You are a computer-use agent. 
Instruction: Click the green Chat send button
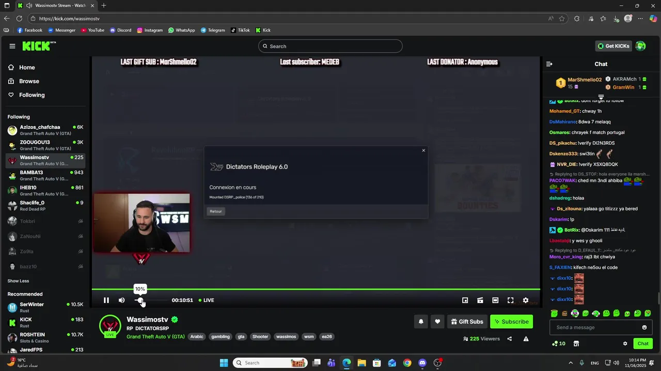643,344
